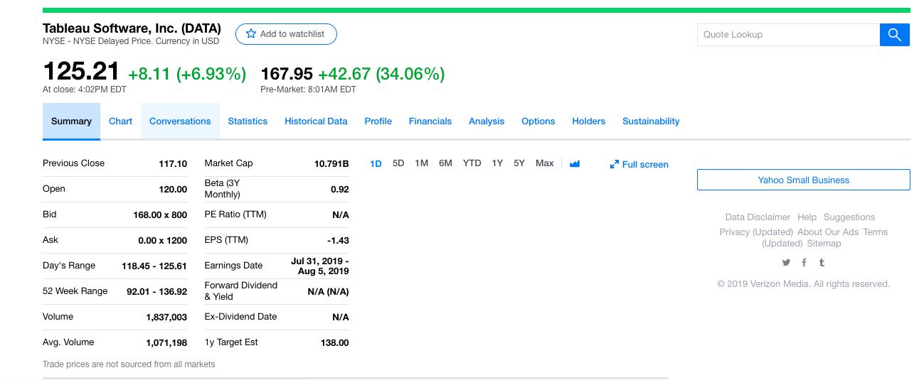Image resolution: width=919 pixels, height=380 pixels.
Task: Select the 6M chart range
Action: click(445, 163)
